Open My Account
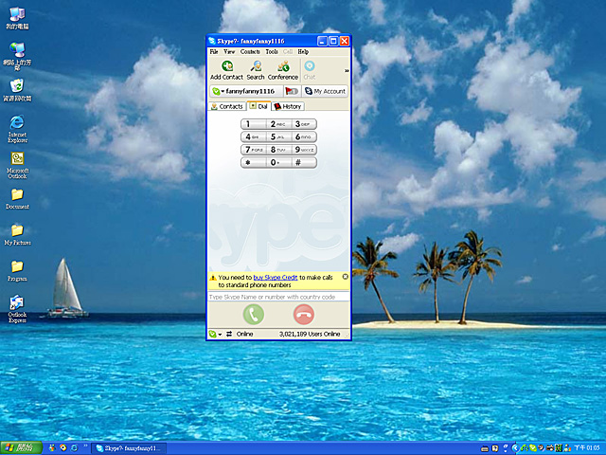 coord(325,91)
